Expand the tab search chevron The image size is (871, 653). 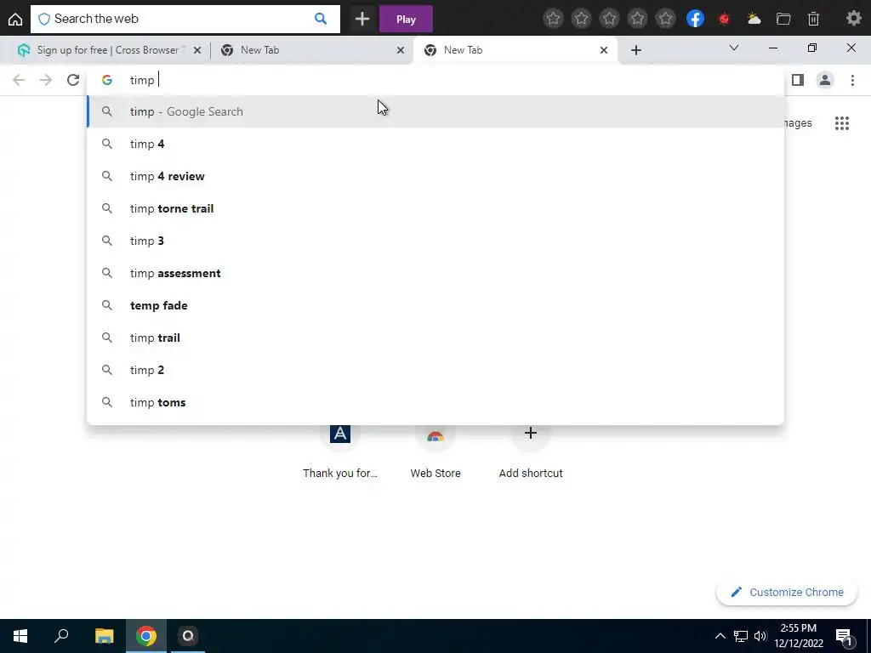point(734,48)
